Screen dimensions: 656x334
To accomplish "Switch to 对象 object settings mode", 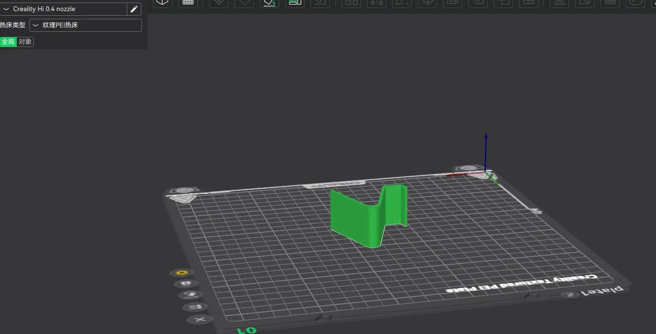I will (x=25, y=41).
